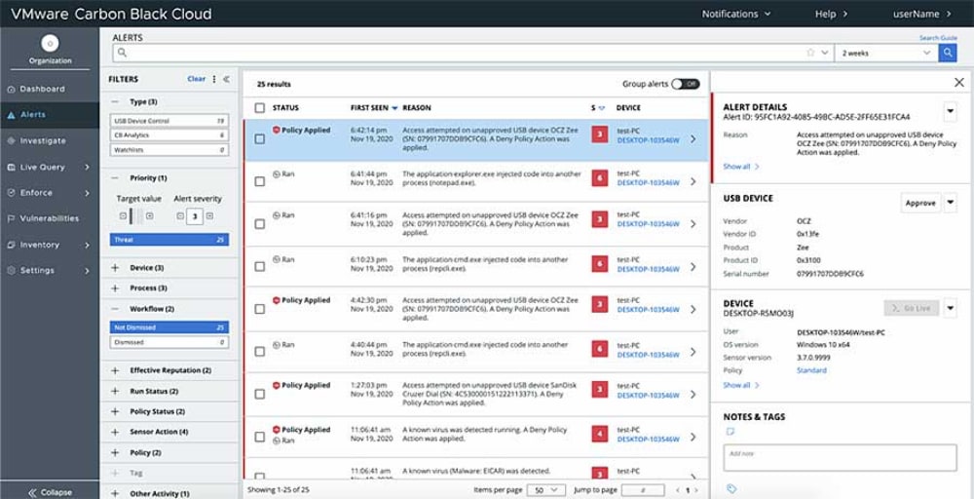
Task: Select CB Analytics filter
Action: pos(169,134)
